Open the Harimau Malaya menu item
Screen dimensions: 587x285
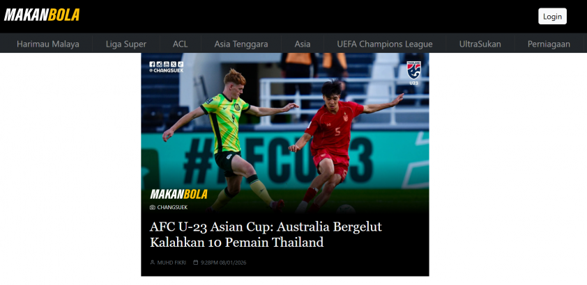(48, 44)
